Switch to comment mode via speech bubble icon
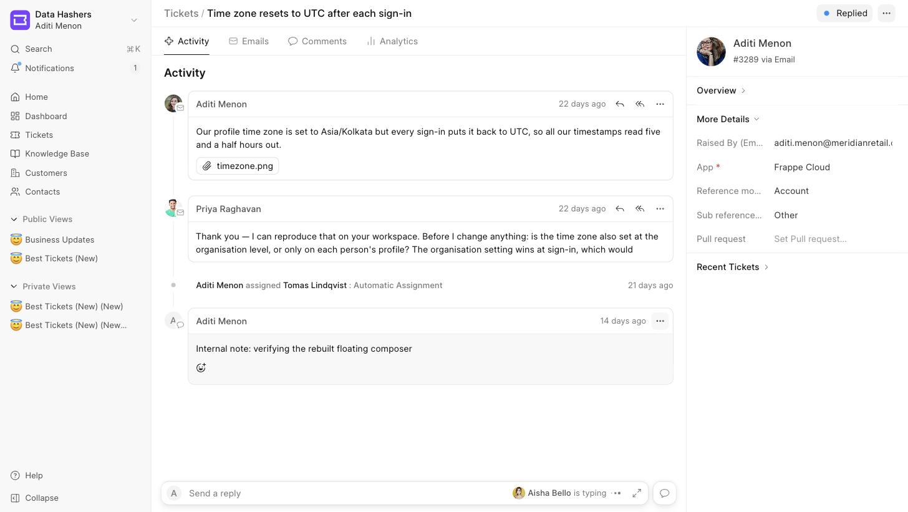Viewport: 908px width, 512px height. click(665, 493)
